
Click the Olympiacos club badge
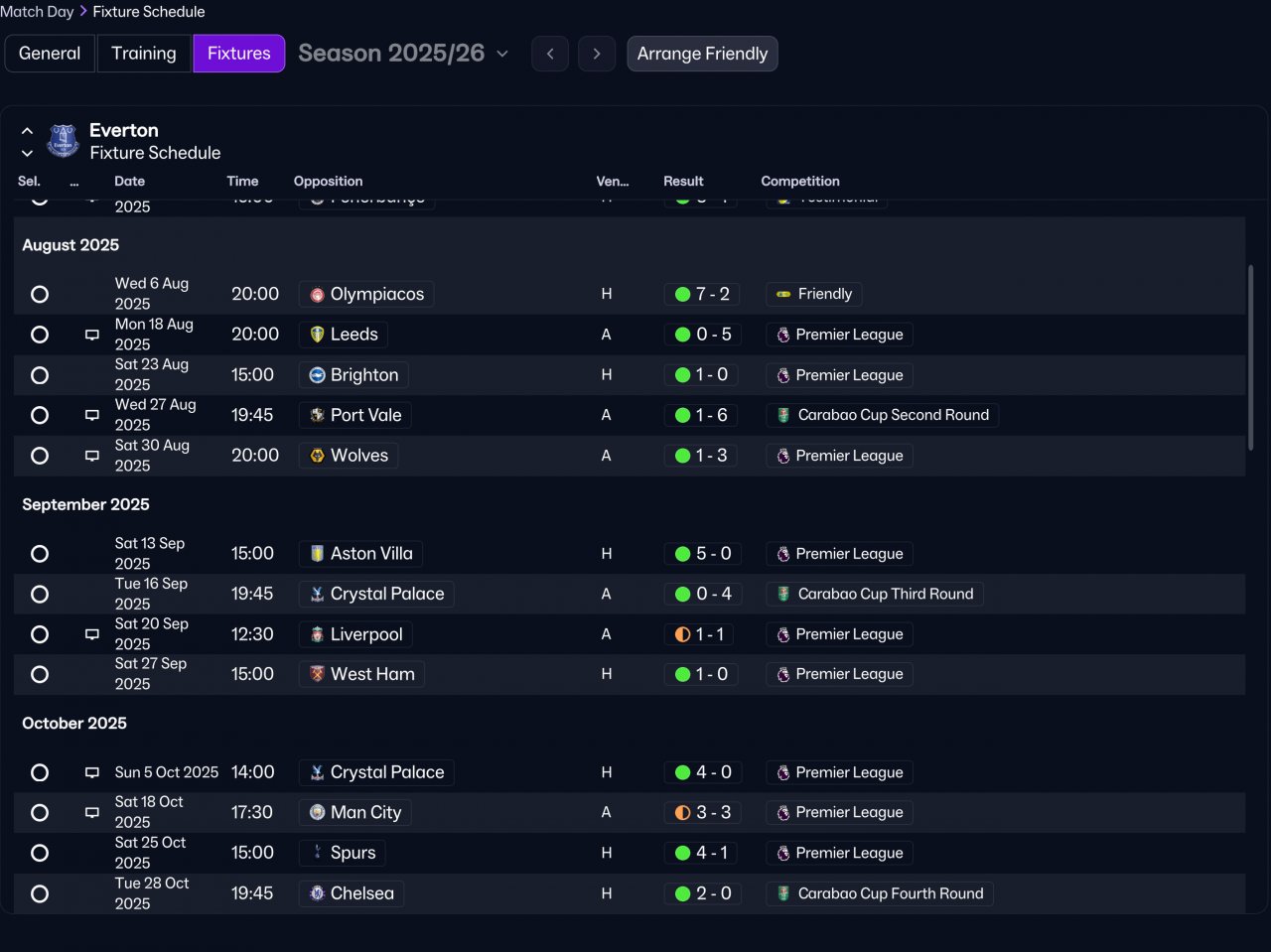[x=317, y=295]
